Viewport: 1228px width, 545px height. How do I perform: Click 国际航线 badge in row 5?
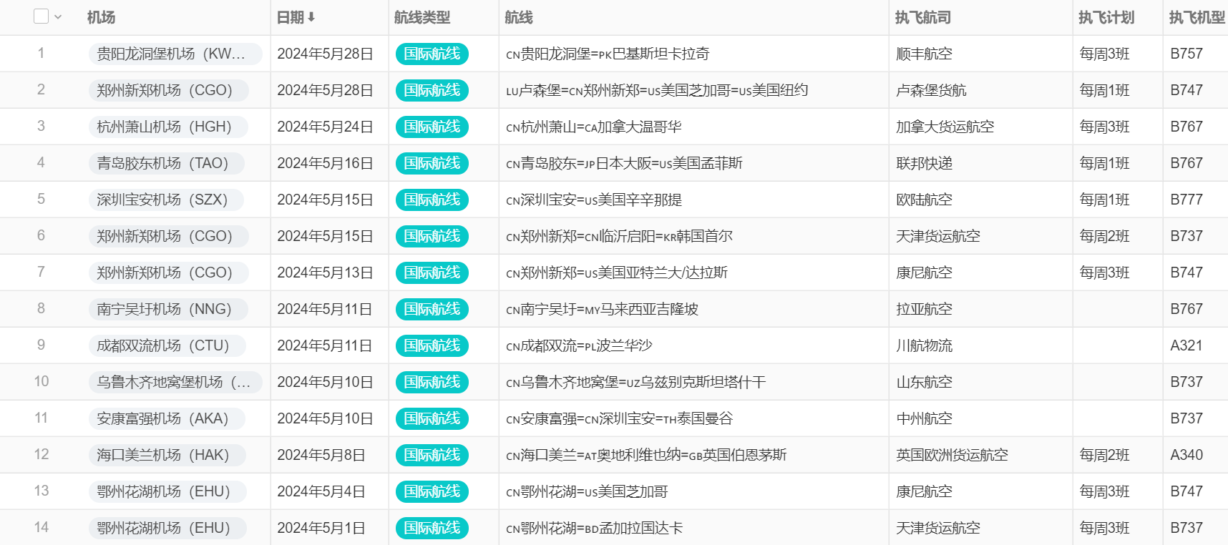point(432,200)
